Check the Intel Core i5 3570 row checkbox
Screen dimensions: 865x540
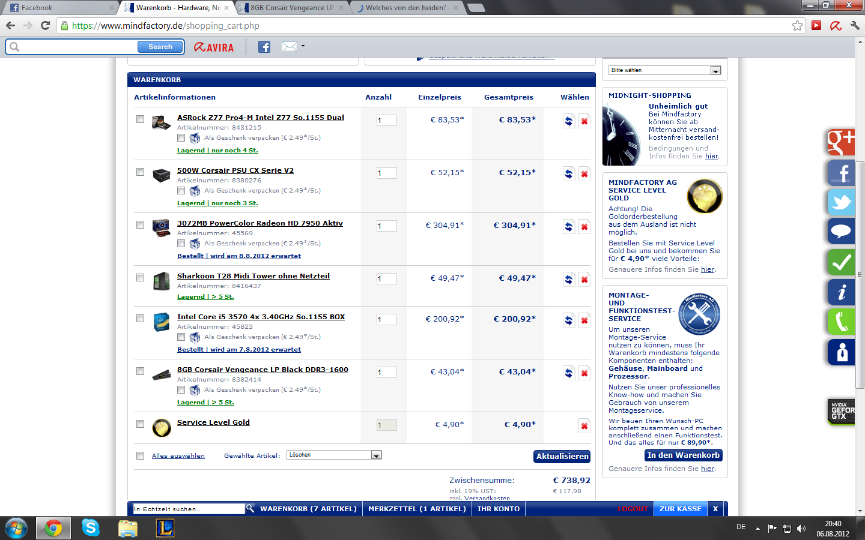click(140, 319)
